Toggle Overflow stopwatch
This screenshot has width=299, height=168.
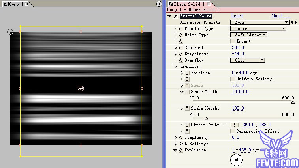181,60
